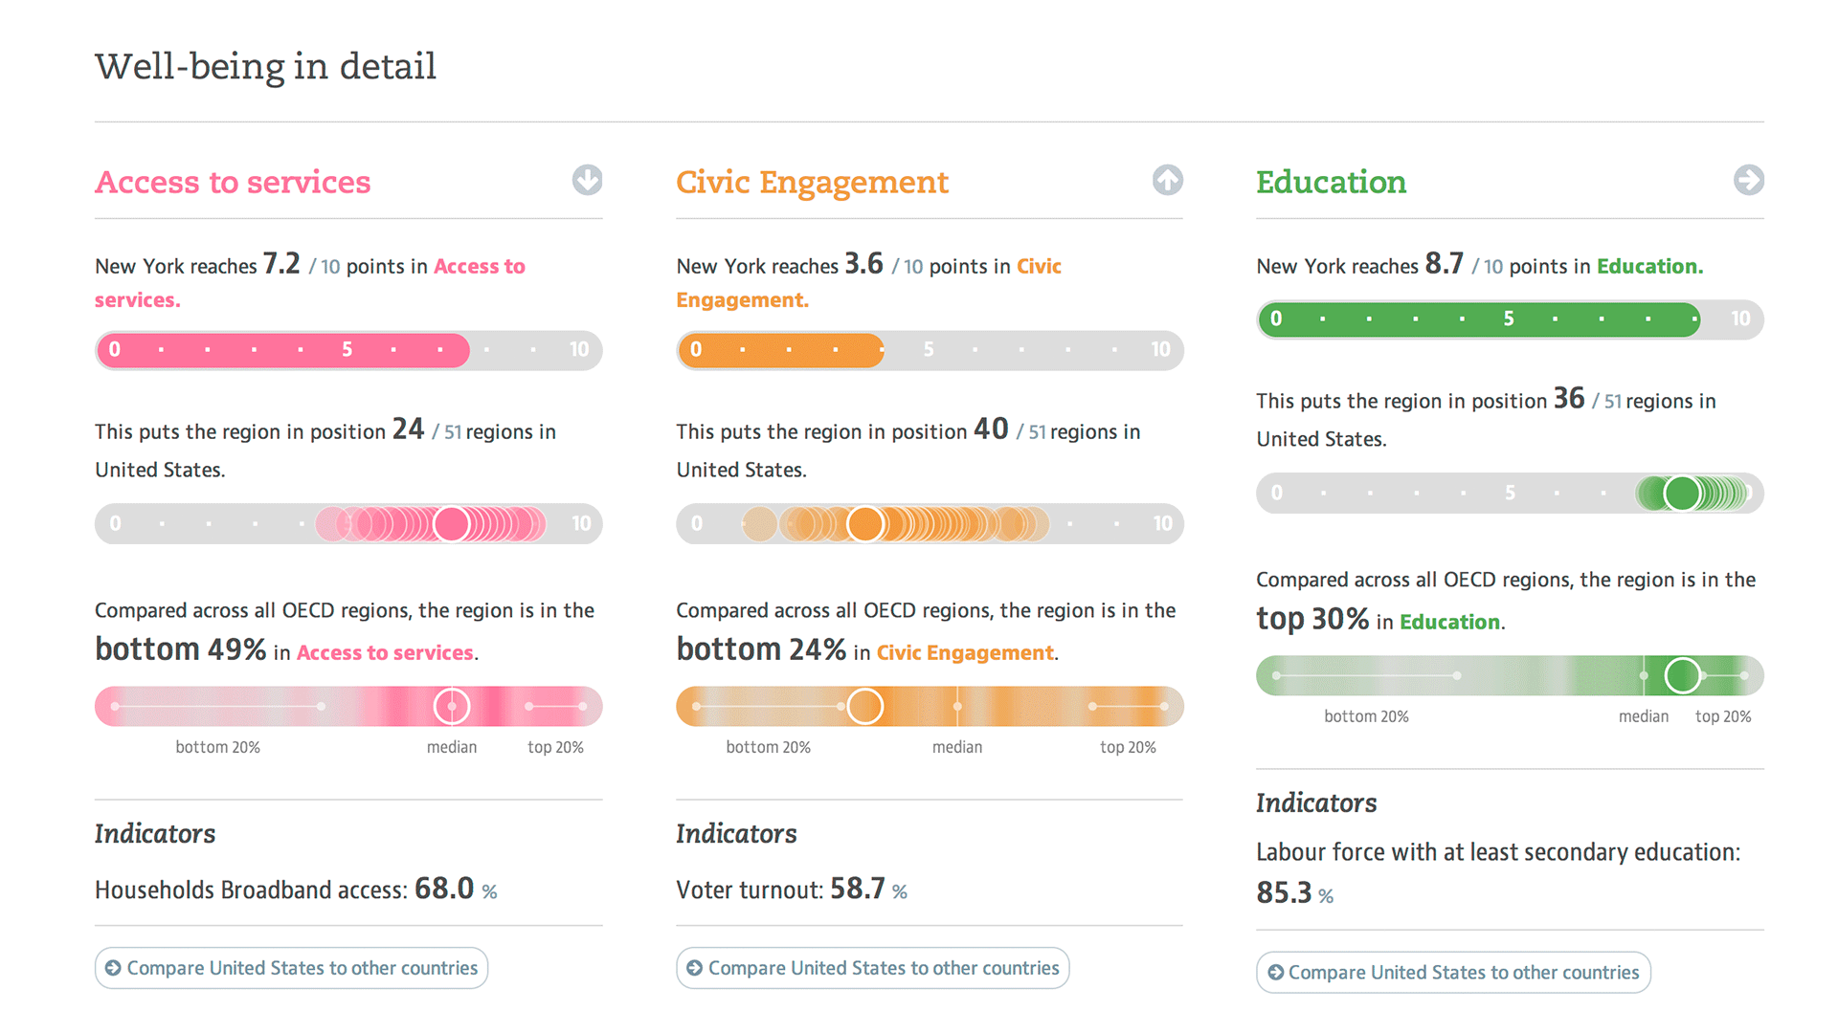Click the orange 3.6 score bar
1838x1033 pixels.
[x=780, y=350]
